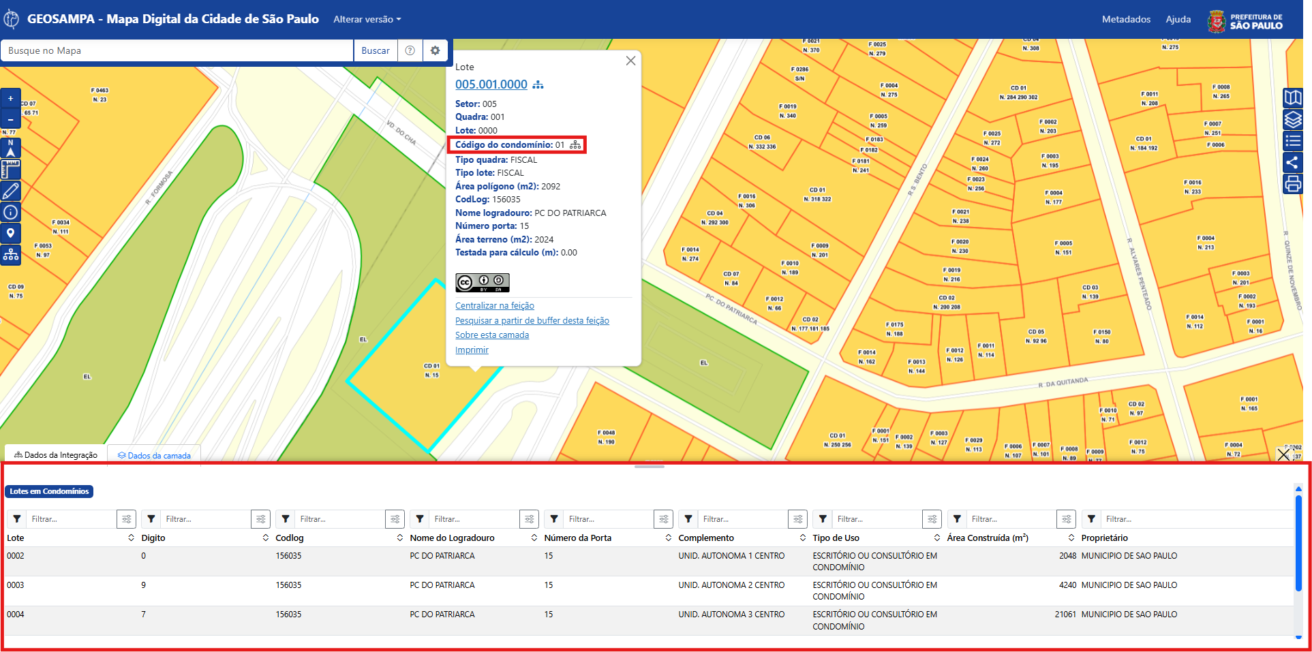
Task: Click the Imprimir link in popup
Action: [x=472, y=350]
